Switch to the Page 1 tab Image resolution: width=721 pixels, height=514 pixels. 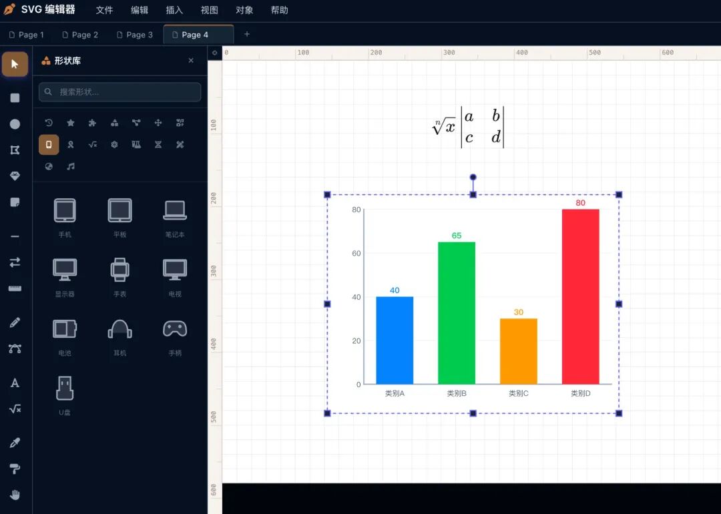tap(27, 35)
